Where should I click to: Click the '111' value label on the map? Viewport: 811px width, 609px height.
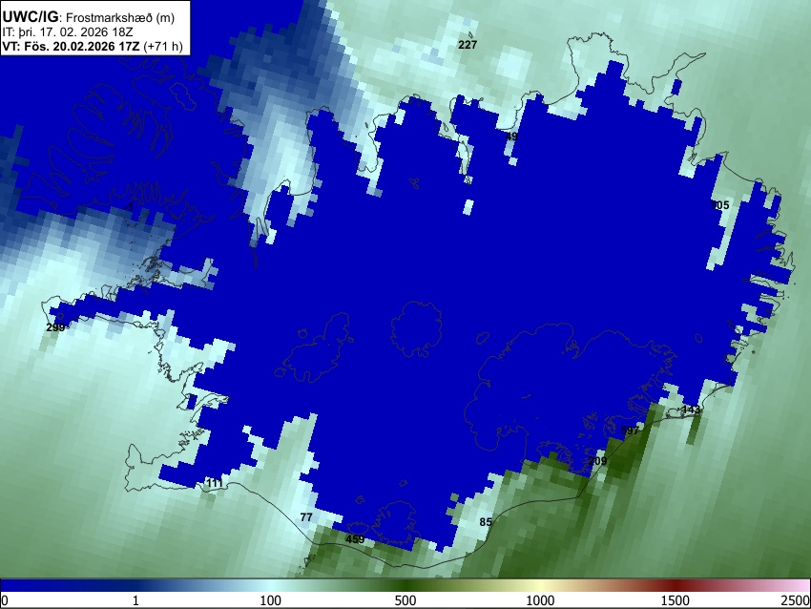click(x=215, y=483)
